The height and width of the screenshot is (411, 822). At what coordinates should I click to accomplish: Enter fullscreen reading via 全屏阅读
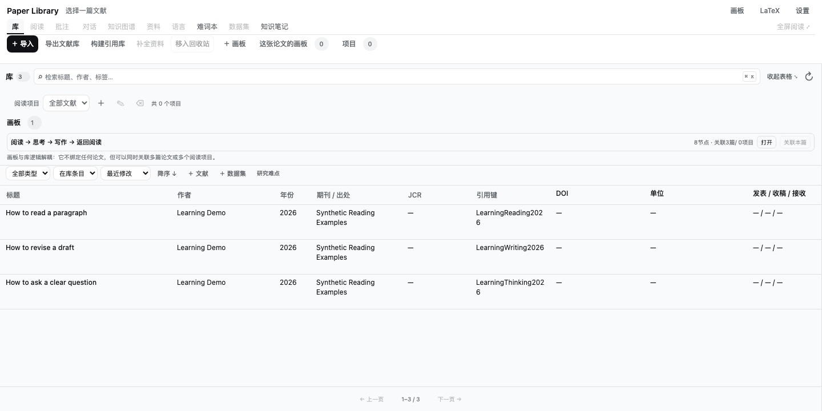793,27
